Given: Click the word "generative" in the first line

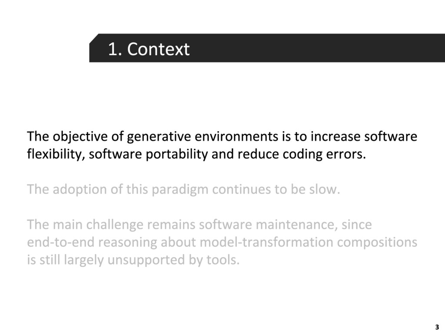Looking at the screenshot, I should 159,137.
